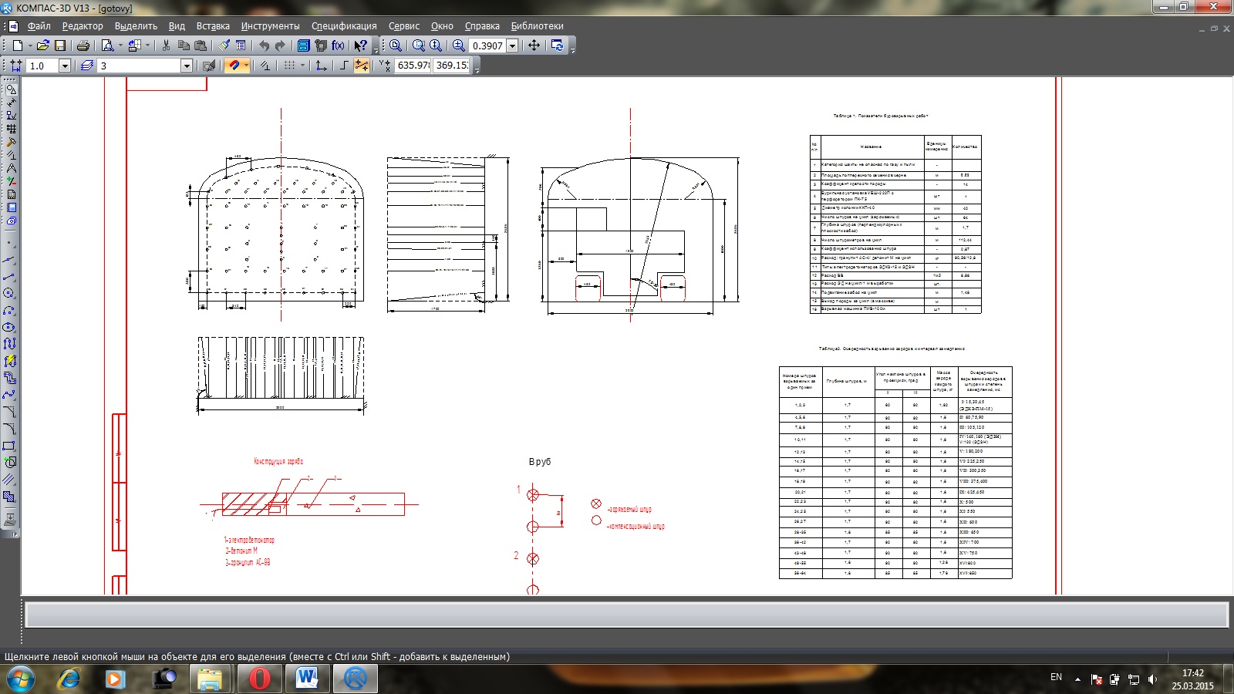
Task: Switch to the Geometry toolbar panel
Action: (11, 89)
